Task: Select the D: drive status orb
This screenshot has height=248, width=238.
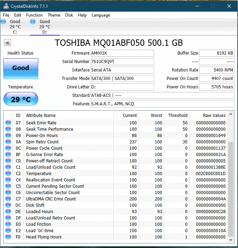Action: pos(33,22)
